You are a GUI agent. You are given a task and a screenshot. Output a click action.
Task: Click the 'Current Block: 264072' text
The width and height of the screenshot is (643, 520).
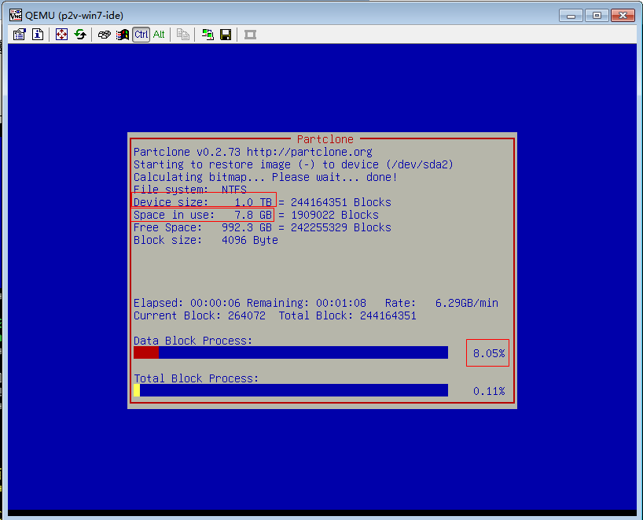(x=200, y=315)
